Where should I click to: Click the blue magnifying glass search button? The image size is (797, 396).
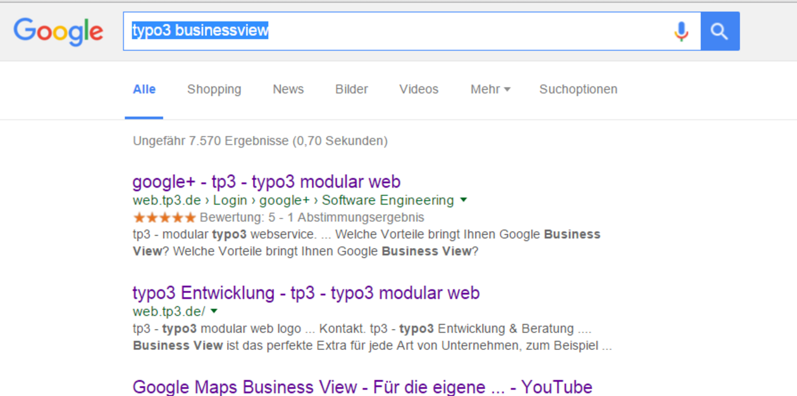coord(720,30)
